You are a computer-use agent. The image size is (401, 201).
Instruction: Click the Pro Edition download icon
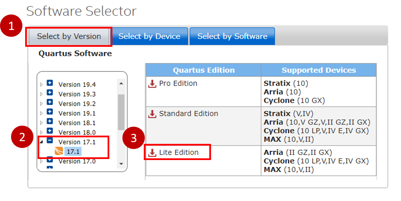pos(152,84)
